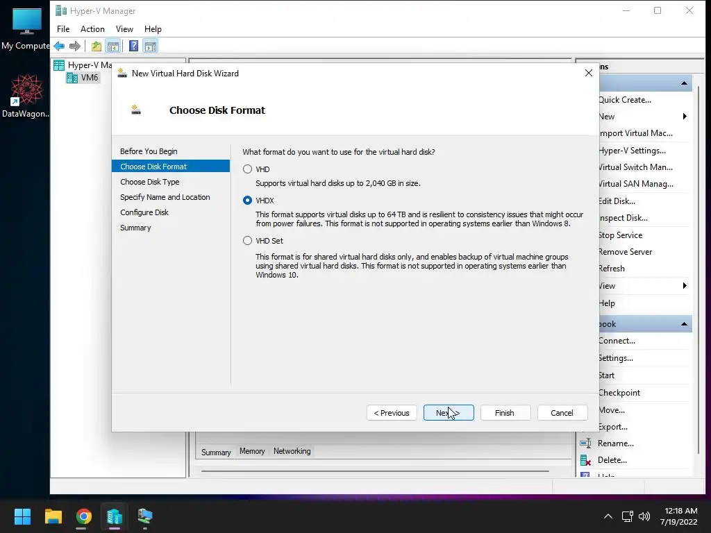Click the Up one level folder icon
711x533 pixels.
(x=96, y=46)
